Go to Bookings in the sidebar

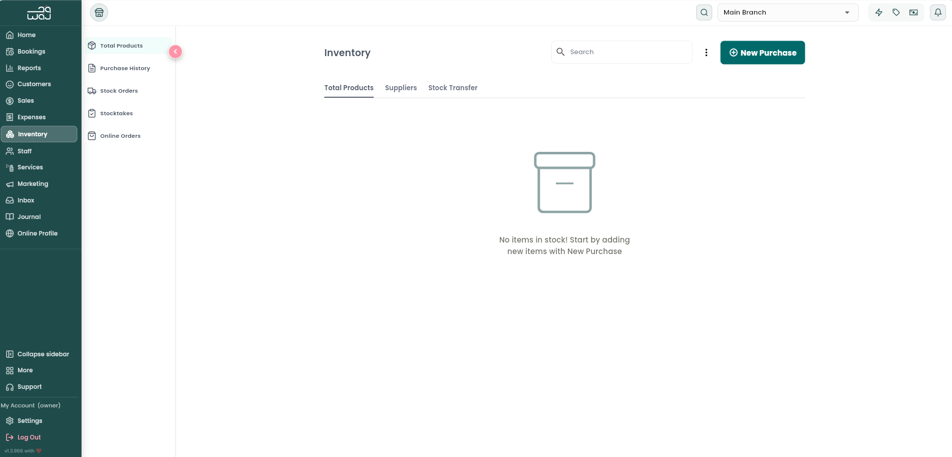coord(31,52)
